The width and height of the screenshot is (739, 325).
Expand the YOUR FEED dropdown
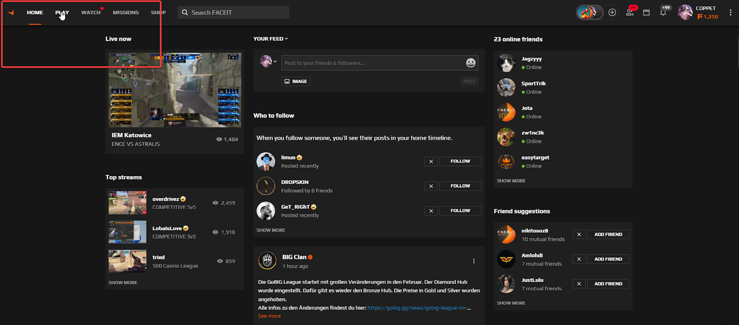271,39
